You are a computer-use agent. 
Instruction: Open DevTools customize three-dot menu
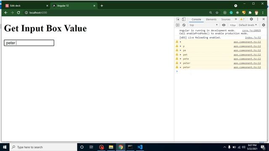coord(258,19)
